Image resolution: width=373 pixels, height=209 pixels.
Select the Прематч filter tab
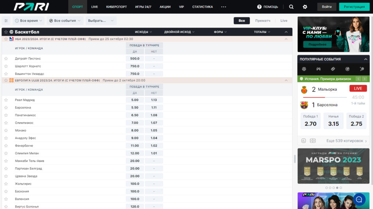click(x=263, y=21)
